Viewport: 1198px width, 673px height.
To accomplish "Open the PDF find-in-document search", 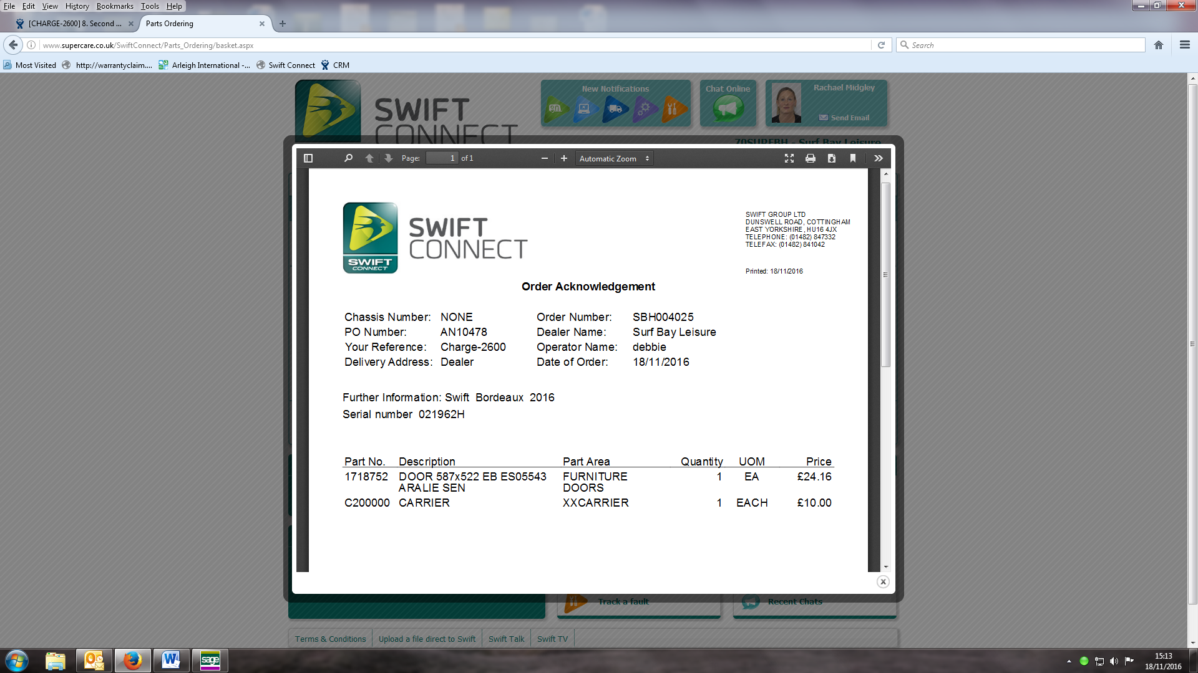I will (x=348, y=158).
